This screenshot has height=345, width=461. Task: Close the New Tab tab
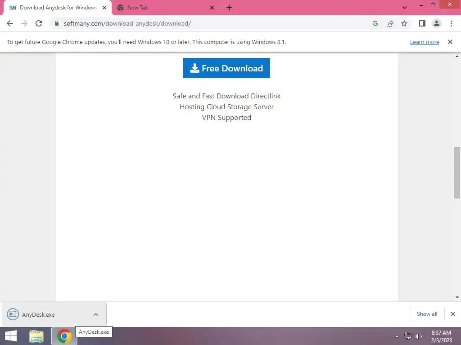tap(212, 8)
